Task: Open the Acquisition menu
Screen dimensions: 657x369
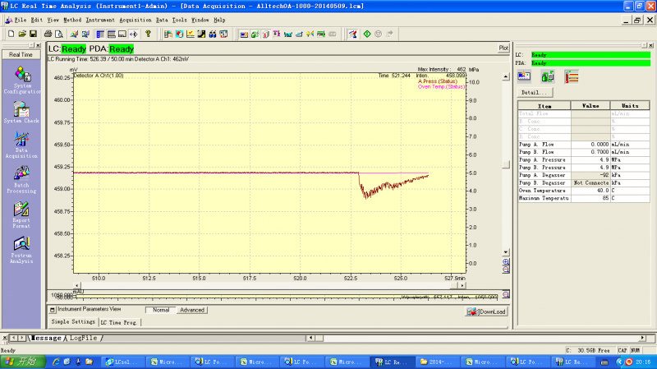Action: 136,20
